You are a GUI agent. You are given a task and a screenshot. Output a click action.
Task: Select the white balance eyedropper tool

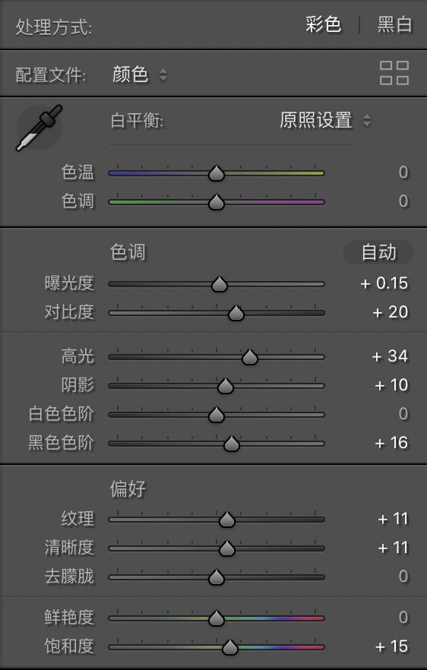(x=39, y=128)
